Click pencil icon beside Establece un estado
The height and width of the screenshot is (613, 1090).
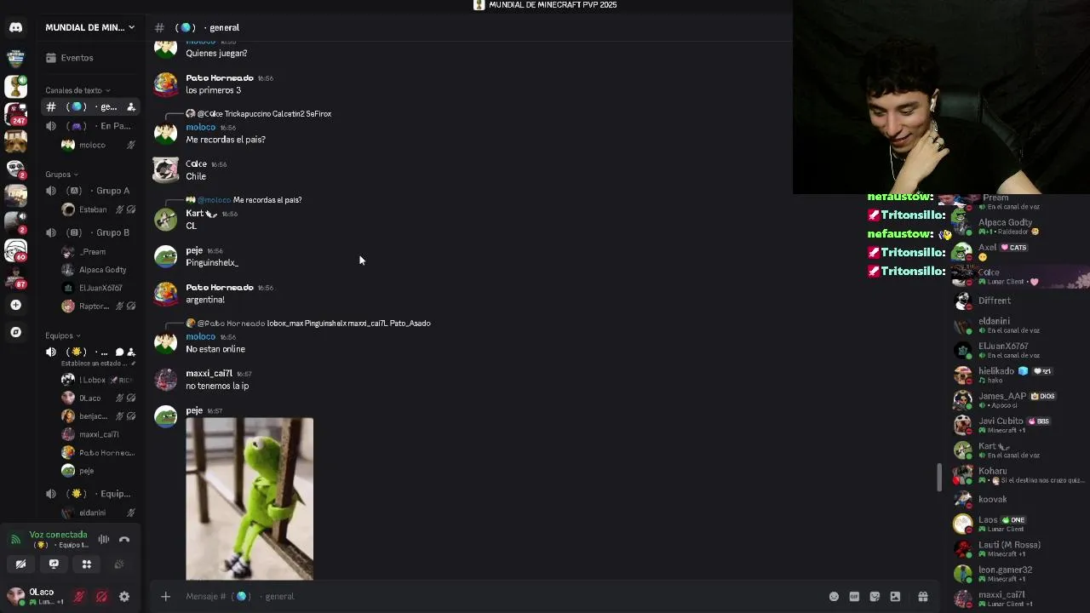pos(133,364)
